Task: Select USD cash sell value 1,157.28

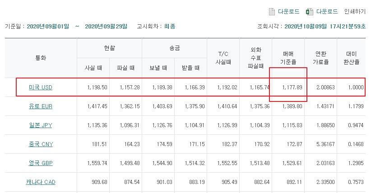Action: click(x=130, y=87)
